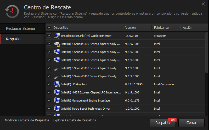
Task: Uncheck the HM55 Express Chipset LPC Interface checkbox
Action: [x=49, y=92]
